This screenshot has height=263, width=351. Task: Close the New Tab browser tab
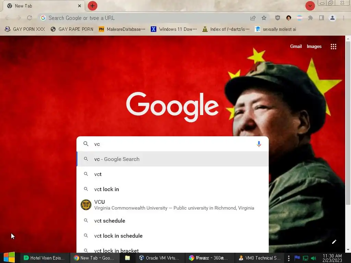pos(80,6)
